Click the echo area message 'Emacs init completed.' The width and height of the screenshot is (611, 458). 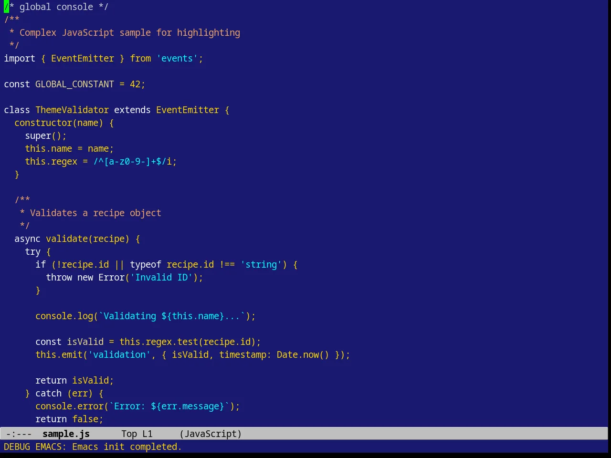coord(126,447)
